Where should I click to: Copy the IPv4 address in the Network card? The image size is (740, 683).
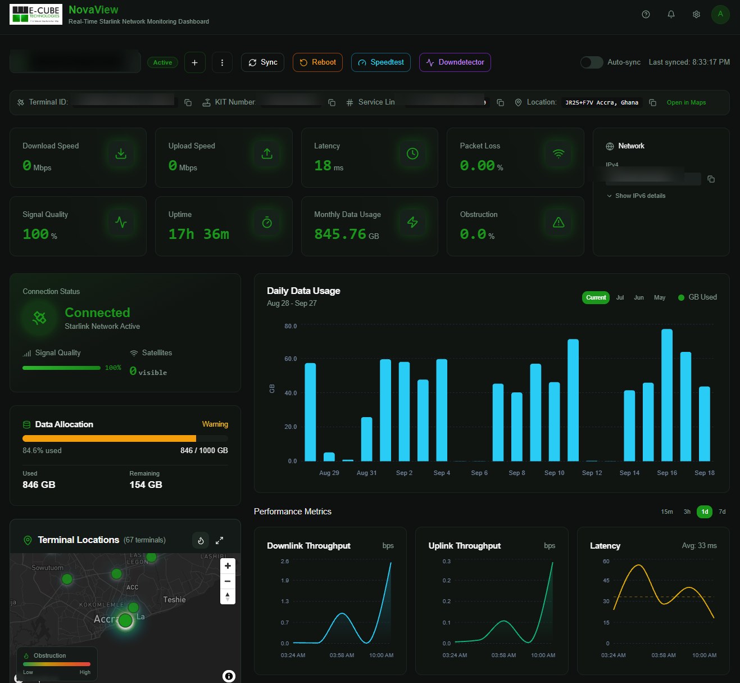click(x=711, y=179)
